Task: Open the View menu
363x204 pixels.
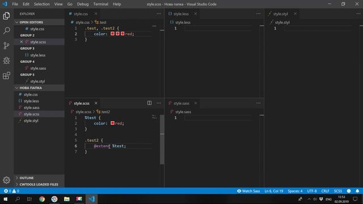Action: coord(58,4)
